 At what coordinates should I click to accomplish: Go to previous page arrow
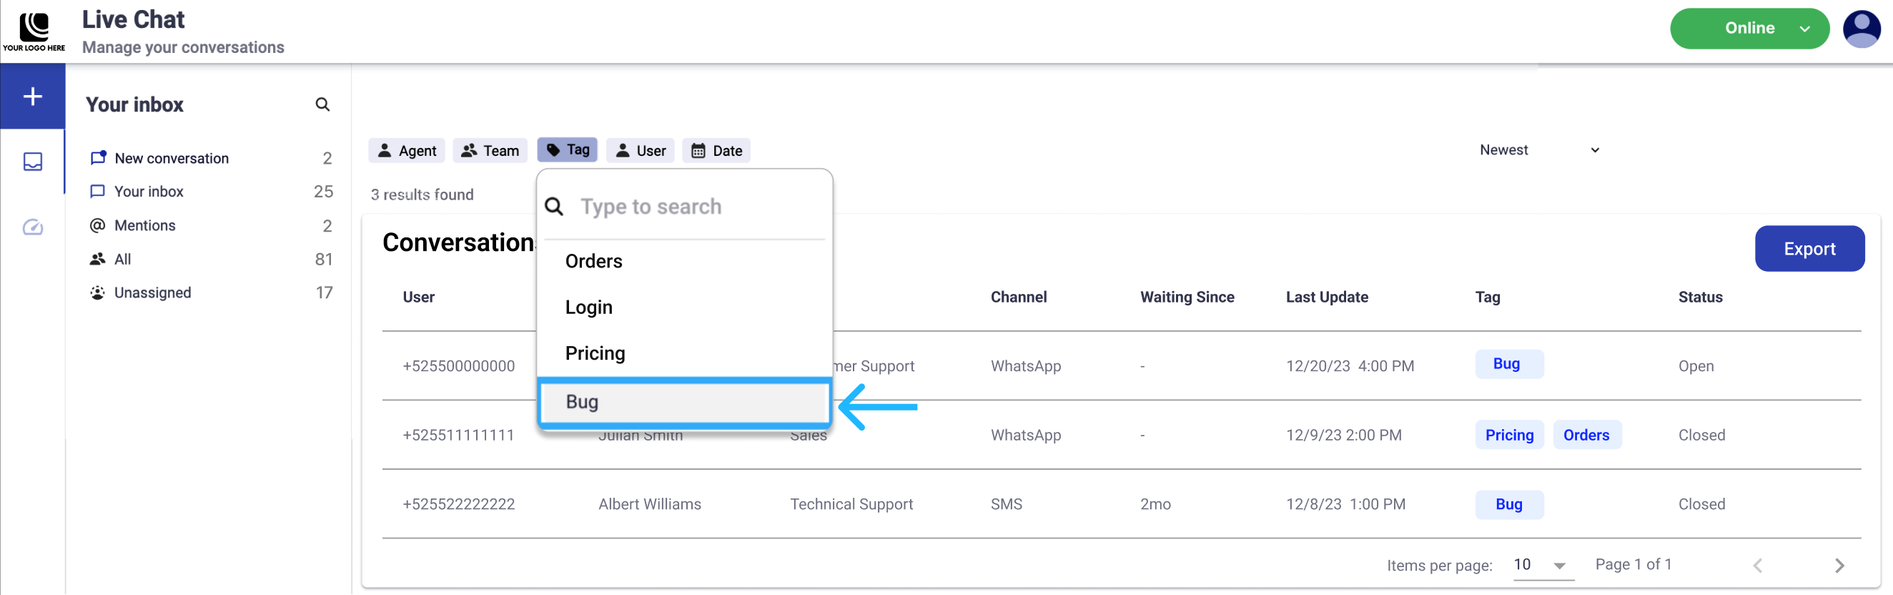click(1758, 565)
